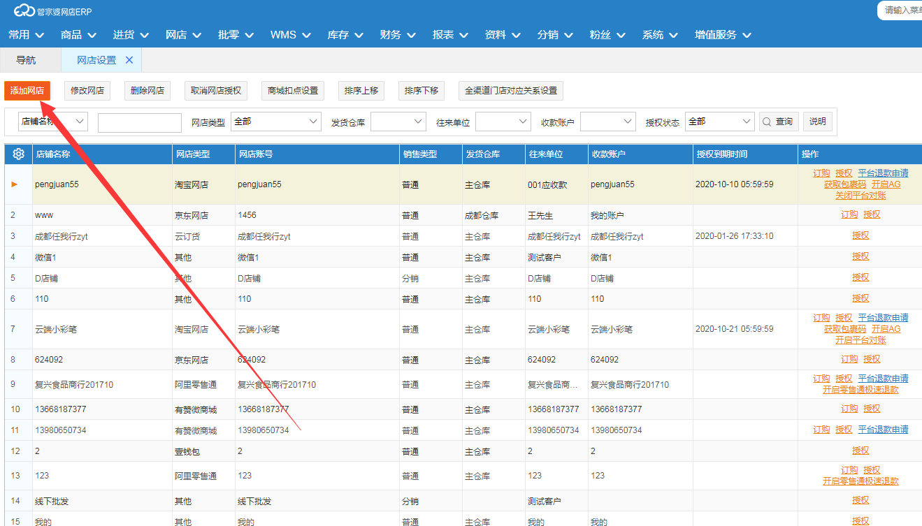The height and width of the screenshot is (526, 922).
Task: Select 王先生 cell in www row
Action: pos(556,215)
